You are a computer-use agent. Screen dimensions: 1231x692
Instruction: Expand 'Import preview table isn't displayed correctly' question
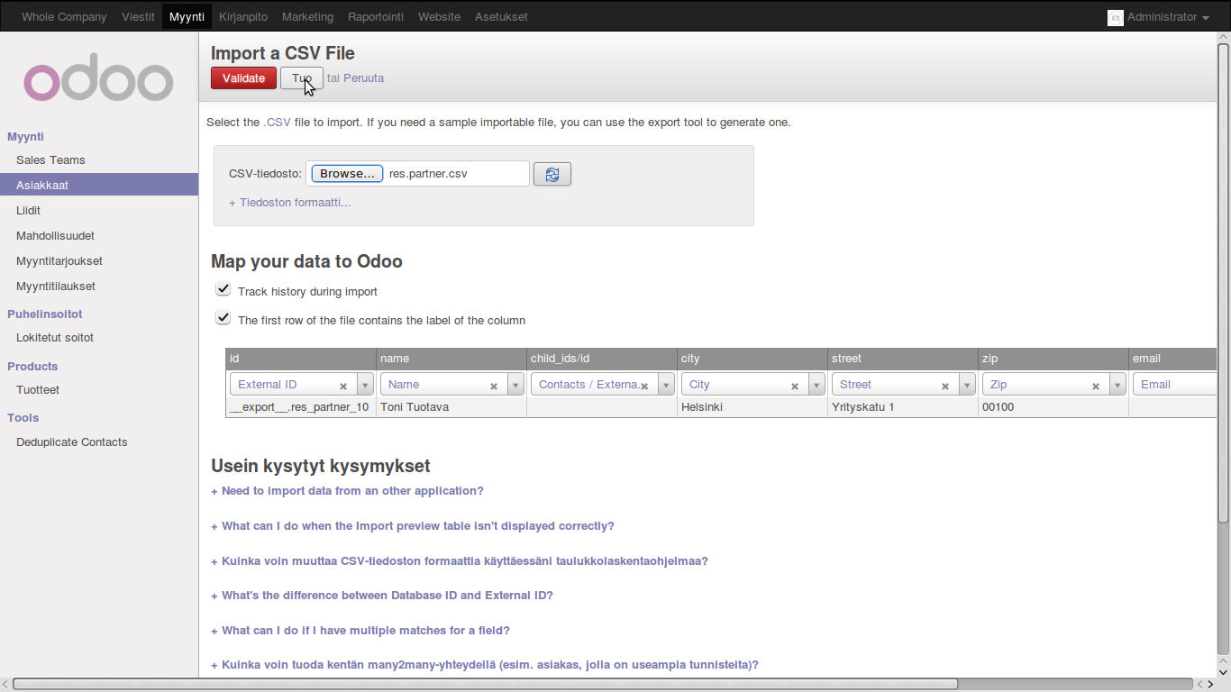(413, 526)
